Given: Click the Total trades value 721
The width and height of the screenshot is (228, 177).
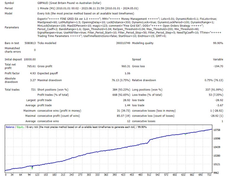Looking at the screenshot, I should [33, 89].
